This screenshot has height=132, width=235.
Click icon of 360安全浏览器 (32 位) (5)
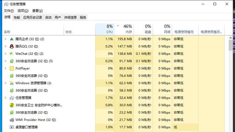click(12, 61)
